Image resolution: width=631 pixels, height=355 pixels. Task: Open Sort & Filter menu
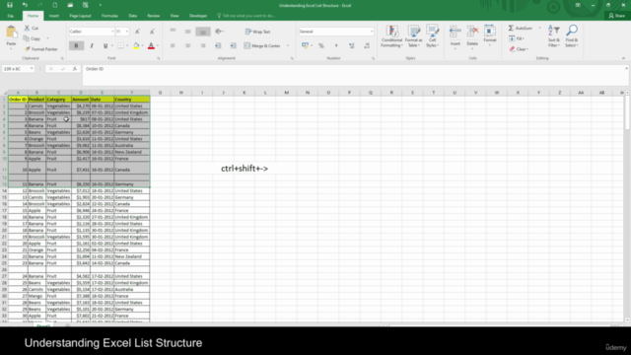tap(554, 36)
